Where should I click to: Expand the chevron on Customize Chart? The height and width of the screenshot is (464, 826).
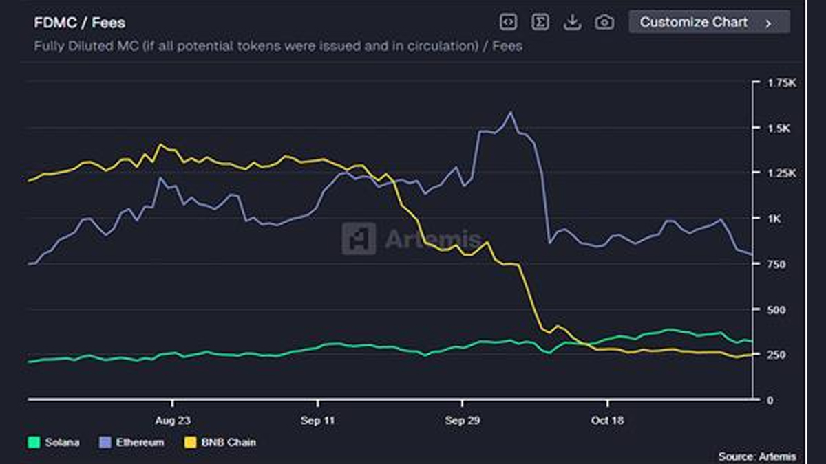(x=768, y=23)
